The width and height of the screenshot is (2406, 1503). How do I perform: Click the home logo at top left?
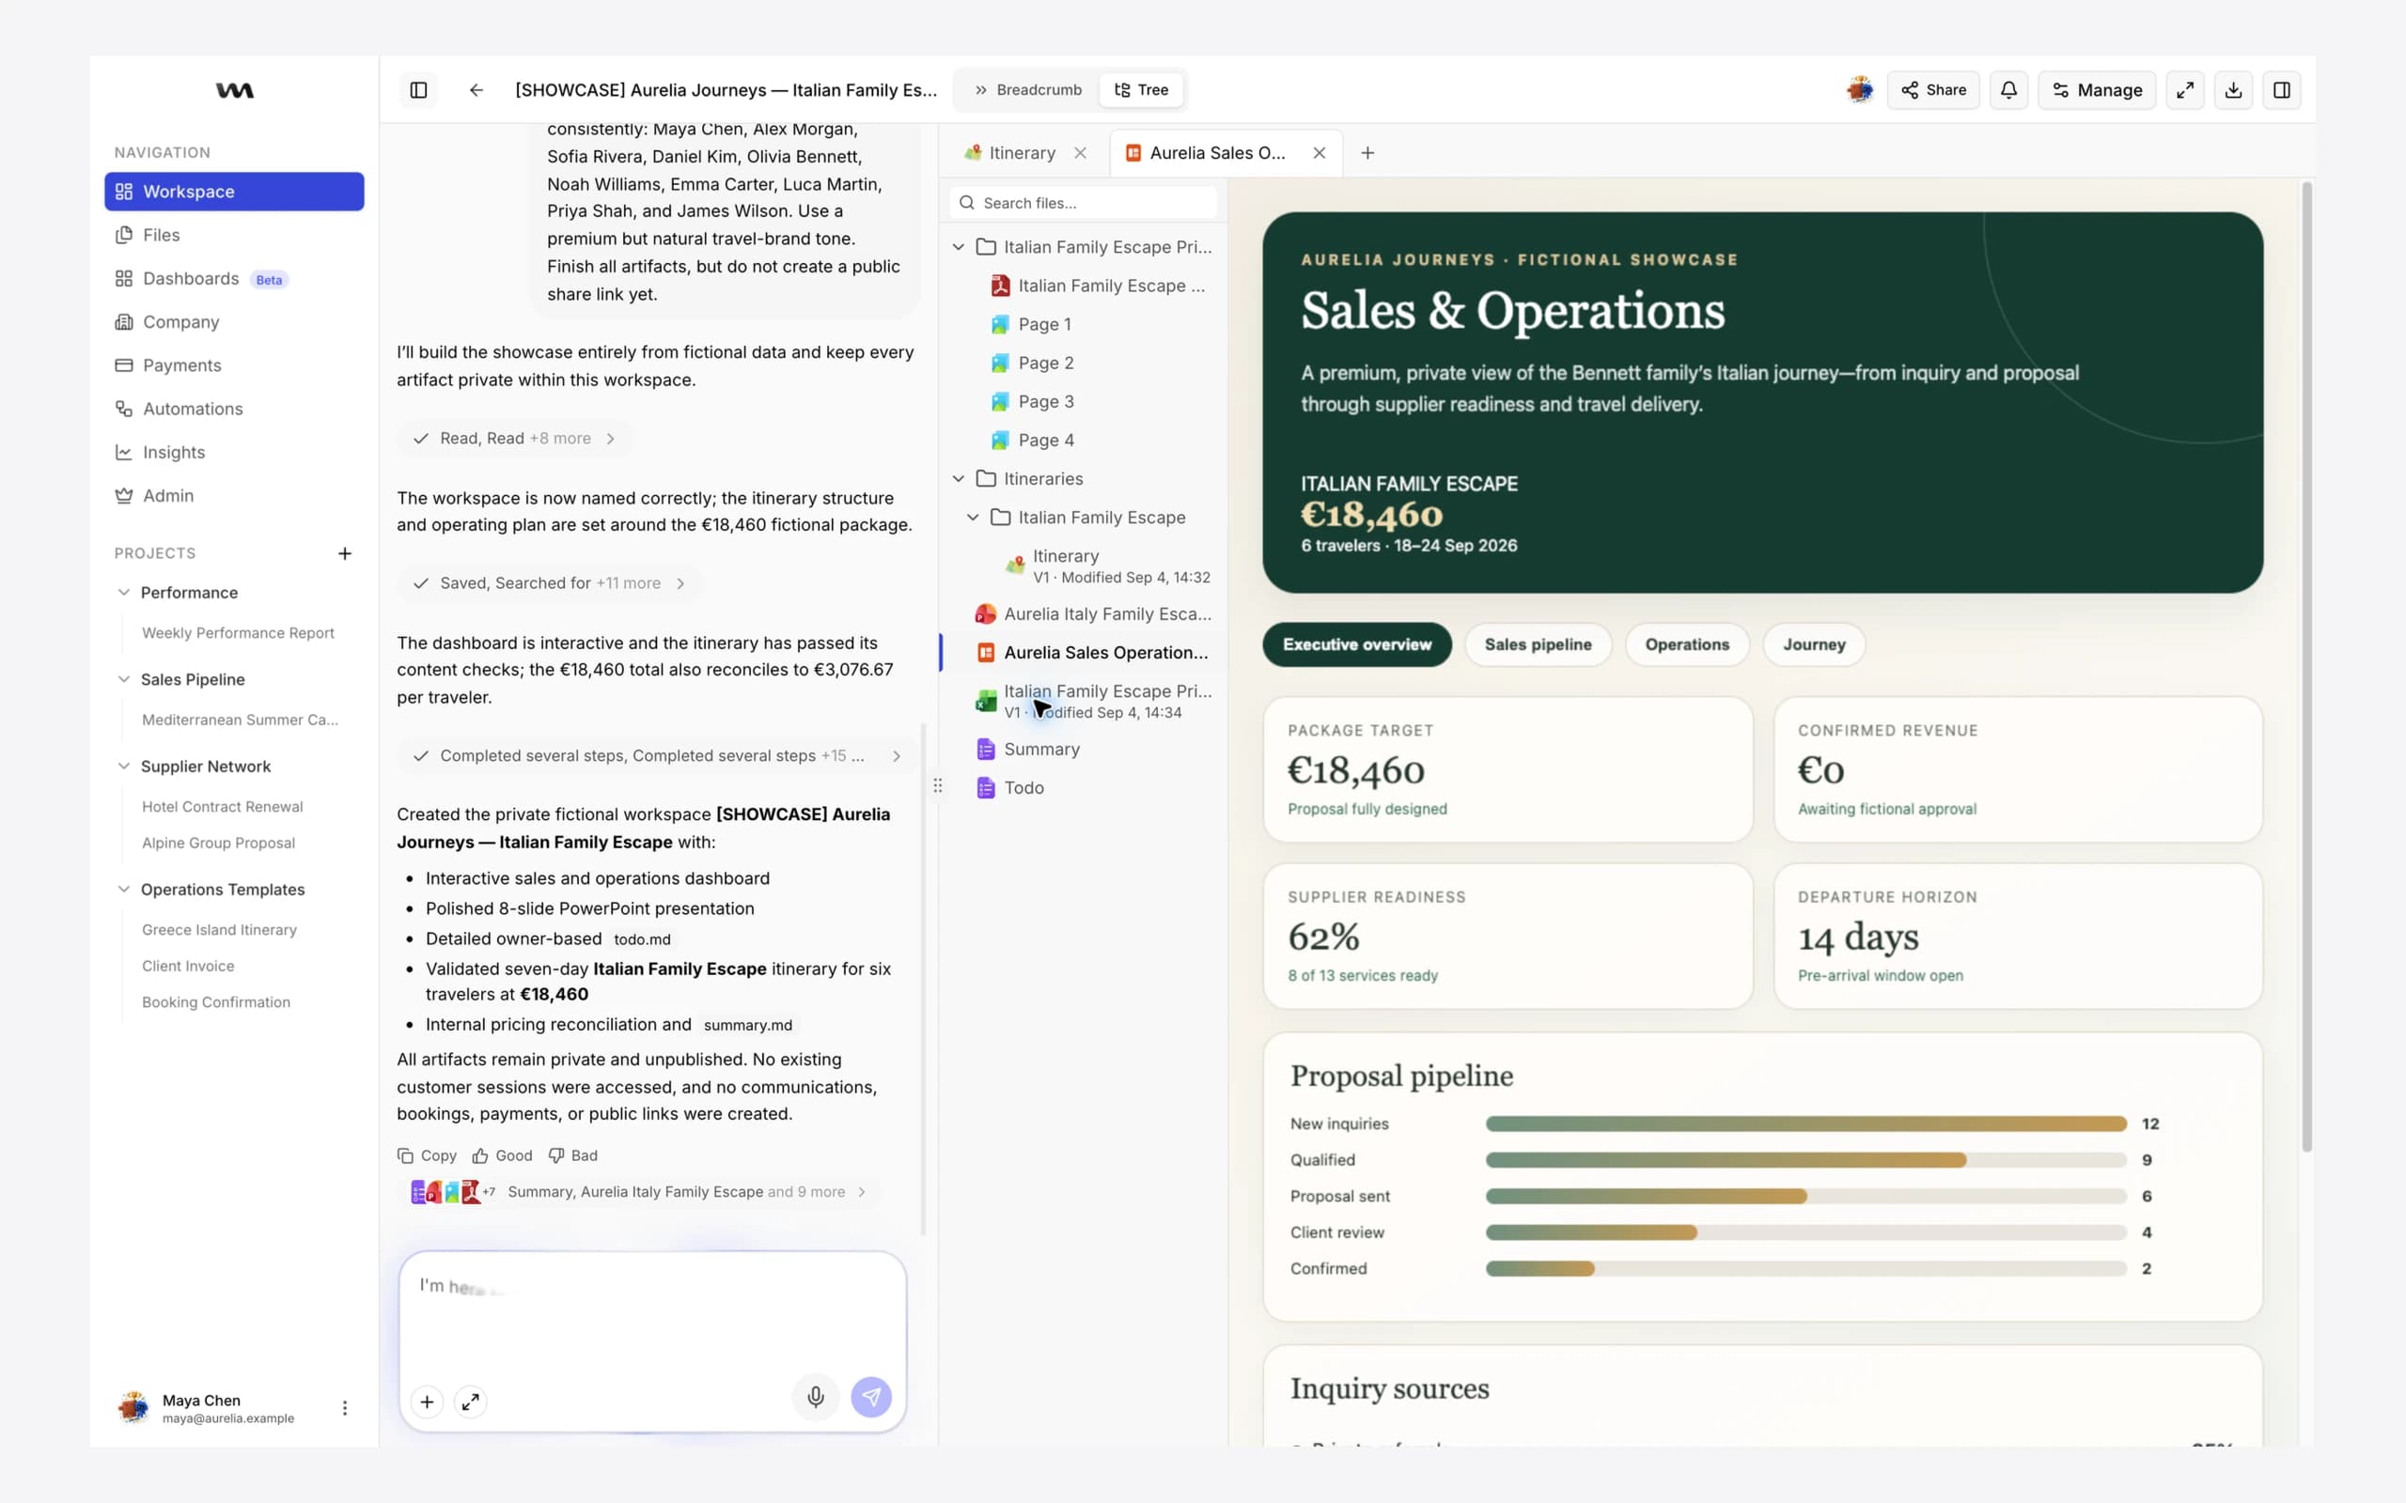(x=235, y=90)
